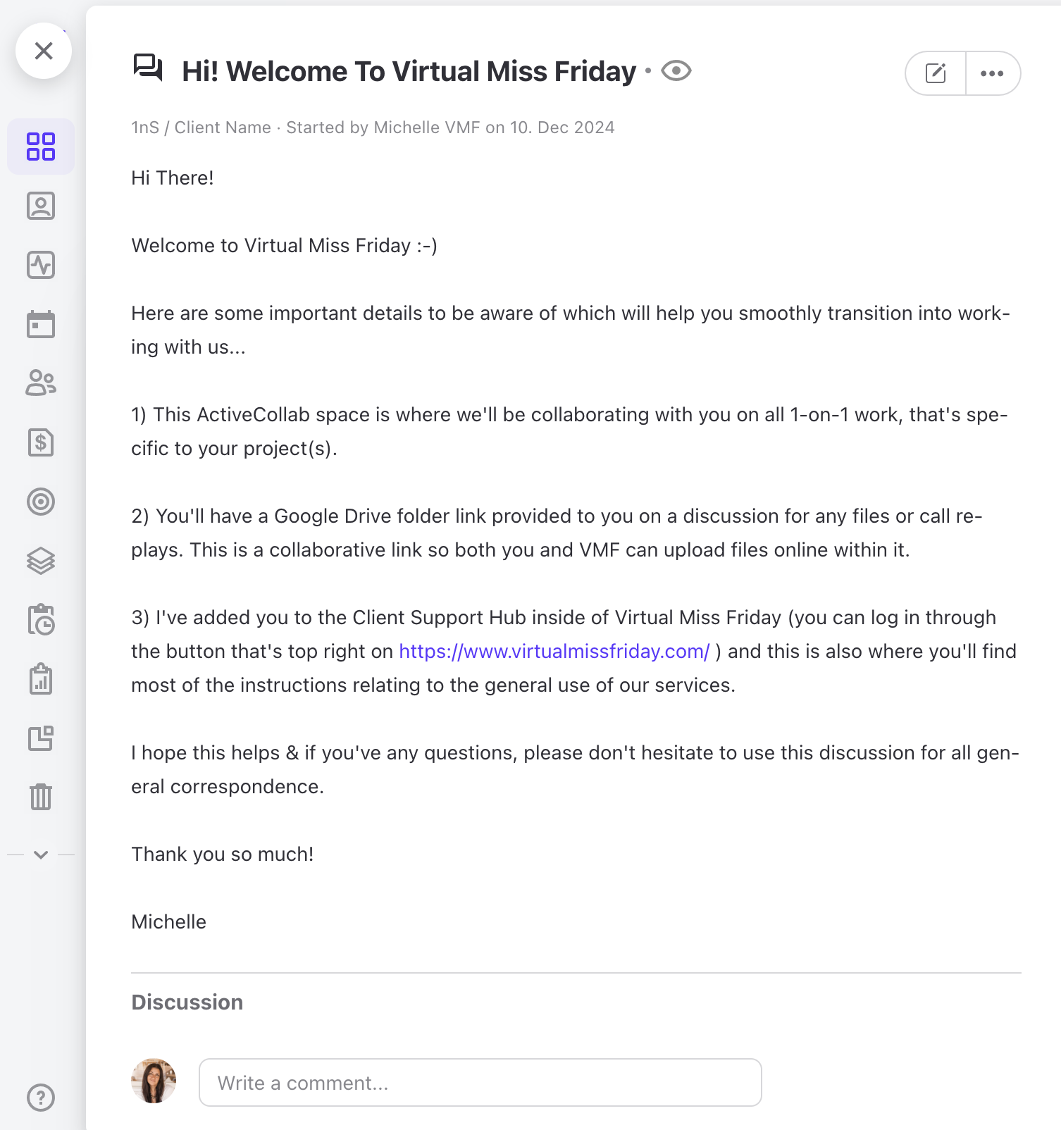Open the dashboard grid icon in sidebar
This screenshot has height=1130, width=1061.
pyautogui.click(x=41, y=147)
